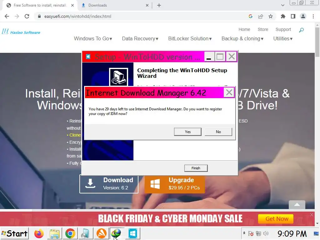Launch Firefox from taskbar
The image size is (320, 240).
pos(39,233)
